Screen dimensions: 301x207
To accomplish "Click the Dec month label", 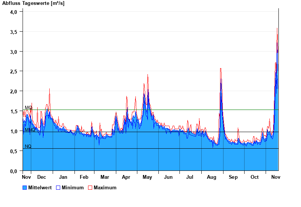I will coord(41,177).
